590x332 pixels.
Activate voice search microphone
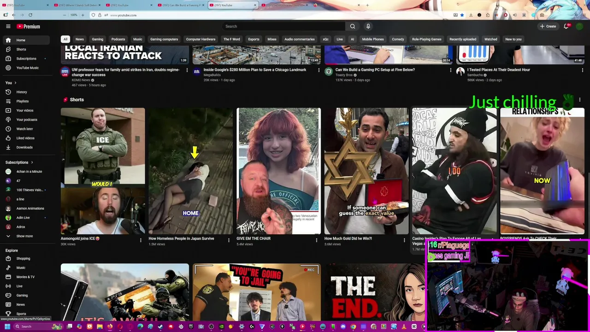coord(368,26)
